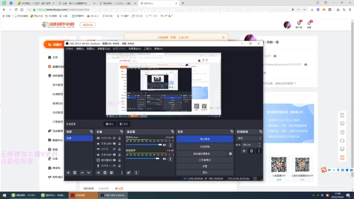The width and height of the screenshot is (354, 199).
Task: Open Sources toolbar three-dot menu
Action: point(122,172)
